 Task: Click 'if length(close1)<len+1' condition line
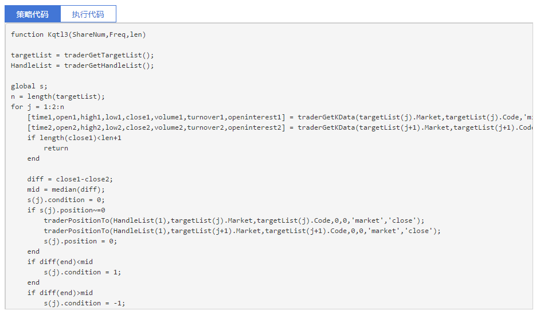click(74, 138)
